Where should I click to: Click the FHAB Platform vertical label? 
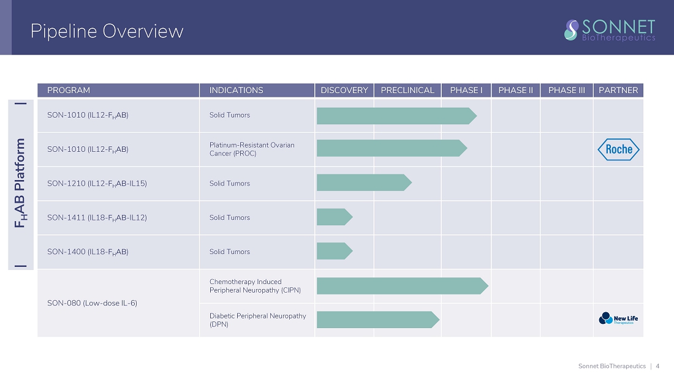pyautogui.click(x=21, y=183)
